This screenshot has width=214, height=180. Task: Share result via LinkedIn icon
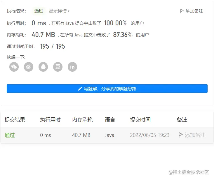point(72,67)
